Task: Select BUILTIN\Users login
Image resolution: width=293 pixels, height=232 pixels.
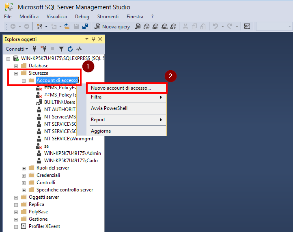Action: pos(60,102)
